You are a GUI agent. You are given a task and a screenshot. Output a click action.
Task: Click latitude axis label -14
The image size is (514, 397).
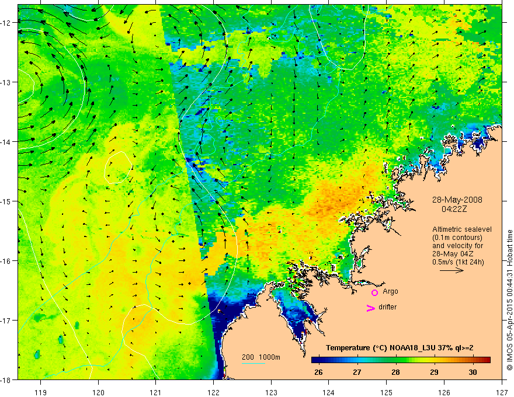point(6,142)
